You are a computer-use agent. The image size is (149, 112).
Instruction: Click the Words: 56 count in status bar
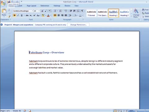coord(17,111)
